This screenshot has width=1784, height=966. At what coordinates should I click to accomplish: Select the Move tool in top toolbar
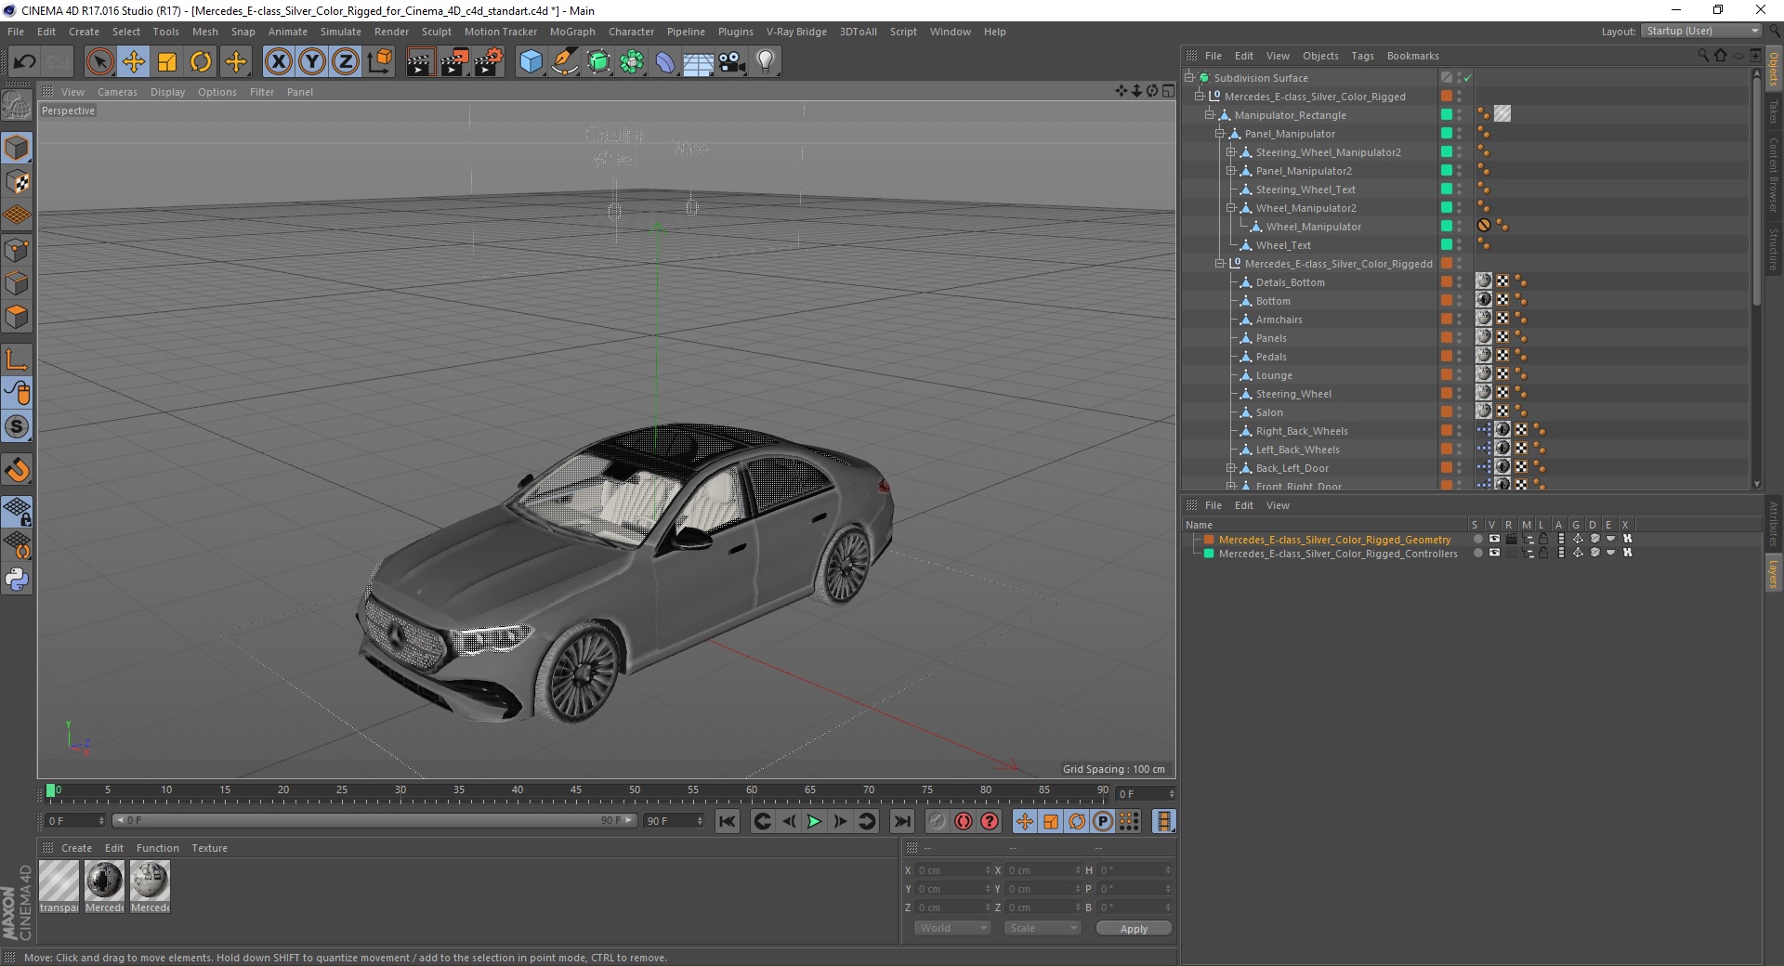point(134,62)
